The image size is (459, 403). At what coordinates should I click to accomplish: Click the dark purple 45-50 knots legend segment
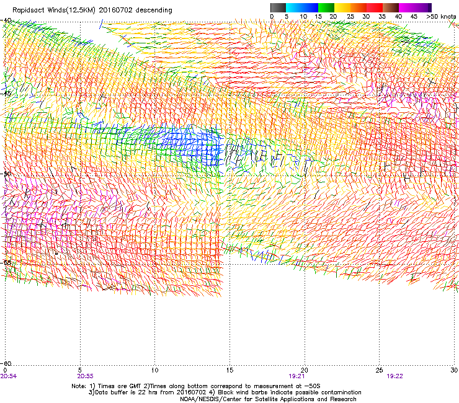(x=423, y=7)
